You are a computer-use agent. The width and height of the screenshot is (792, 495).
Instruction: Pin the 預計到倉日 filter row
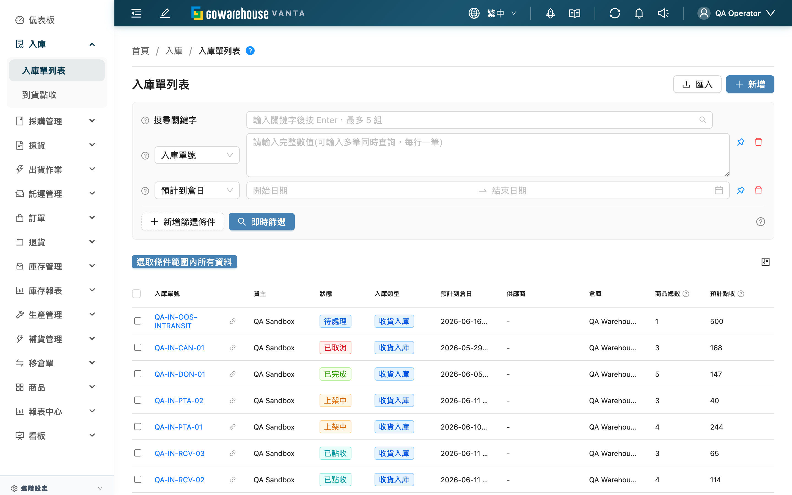pos(741,190)
